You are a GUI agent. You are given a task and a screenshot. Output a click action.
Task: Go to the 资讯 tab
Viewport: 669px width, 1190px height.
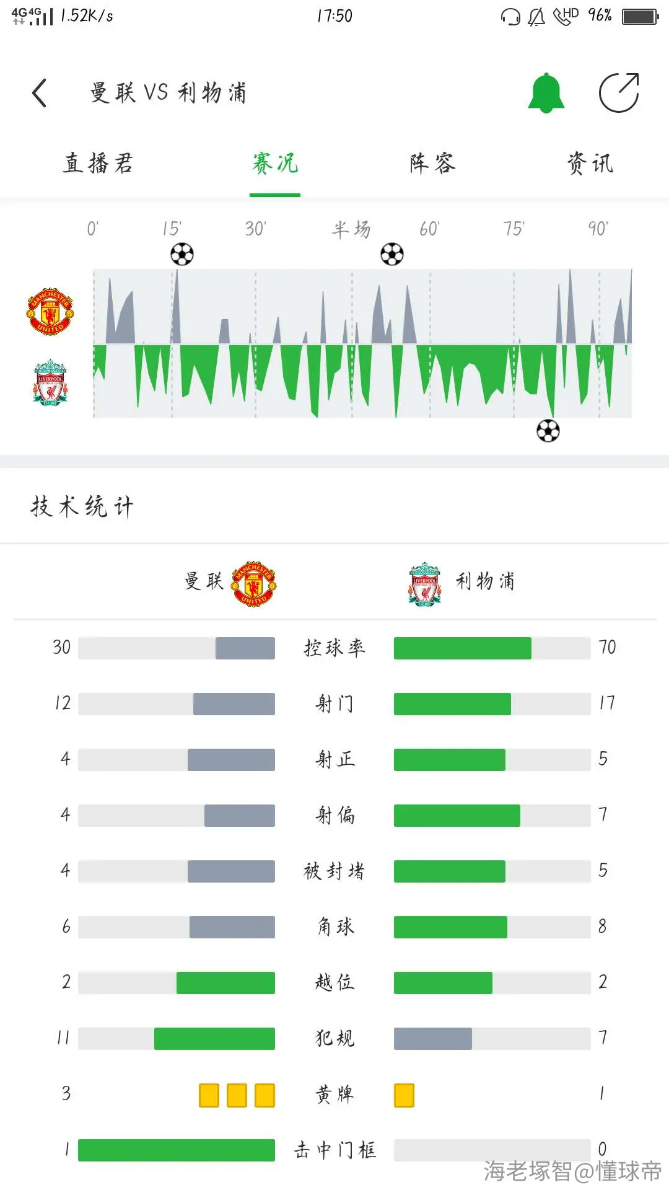[590, 164]
